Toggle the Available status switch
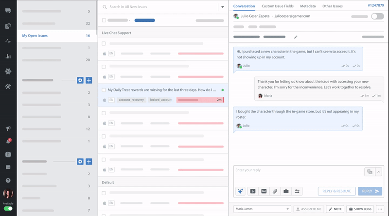389x216 pixels. click(x=8, y=209)
